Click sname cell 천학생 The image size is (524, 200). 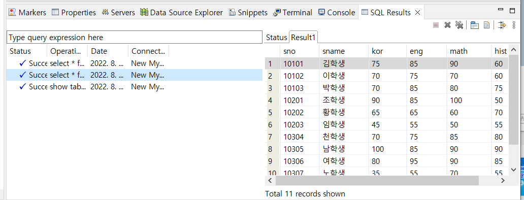(x=344, y=137)
